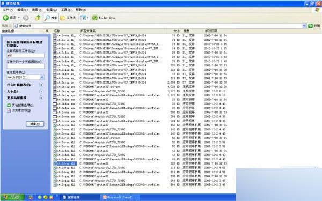Click the exe icon of ati2evxx.exe in C:\WINDOWS\system32

[x=55, y=113]
